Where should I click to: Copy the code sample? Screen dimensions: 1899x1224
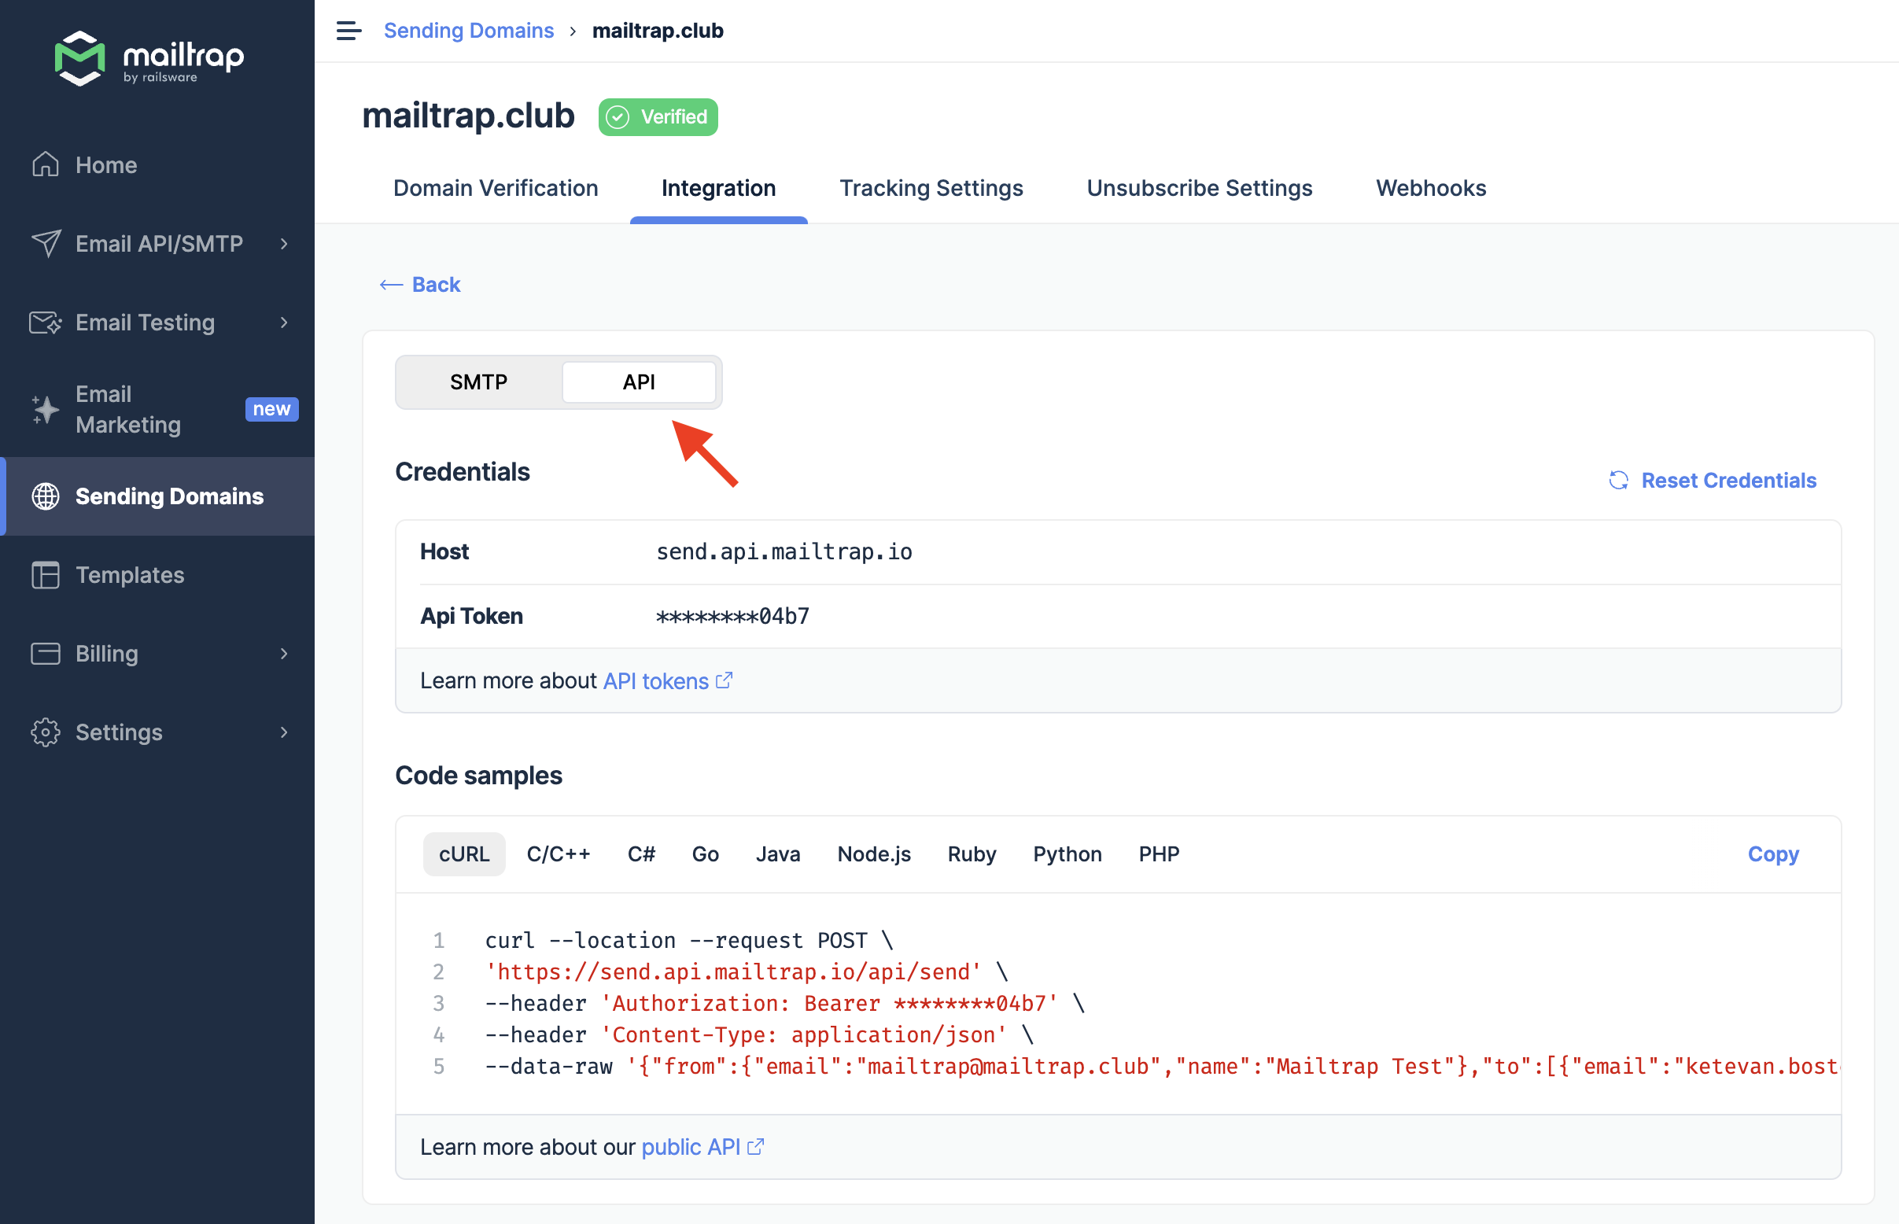click(x=1772, y=853)
